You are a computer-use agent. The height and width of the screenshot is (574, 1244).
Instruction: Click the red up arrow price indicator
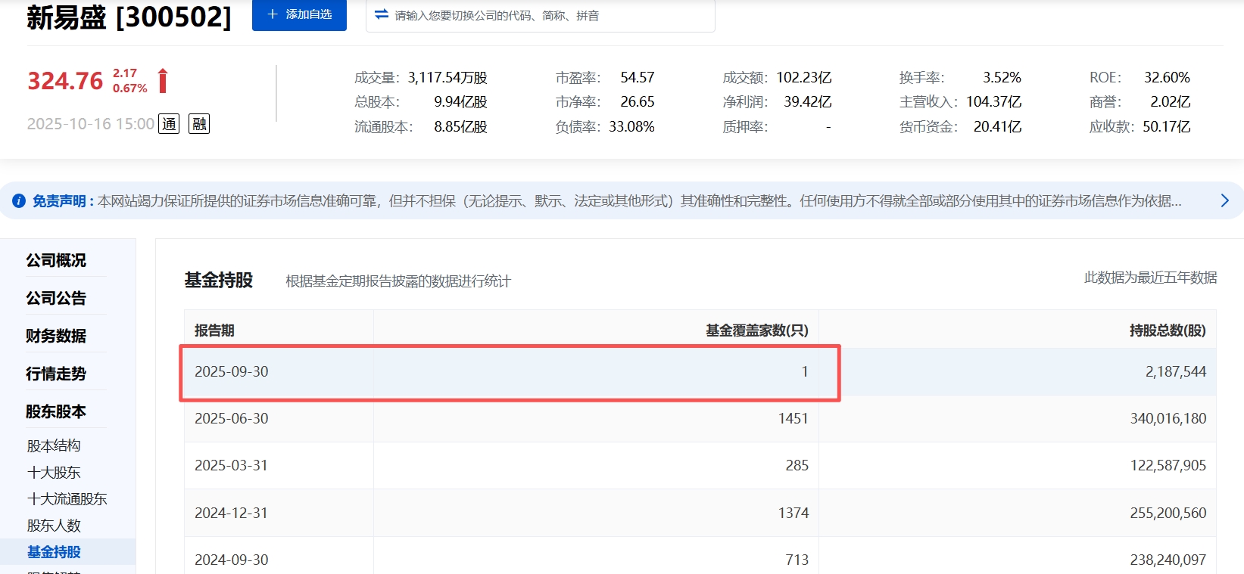coord(163,80)
